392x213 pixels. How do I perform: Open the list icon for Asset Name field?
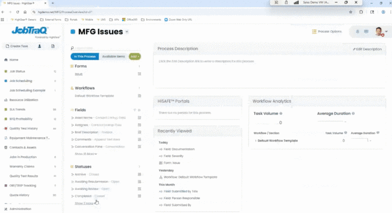tap(140, 118)
